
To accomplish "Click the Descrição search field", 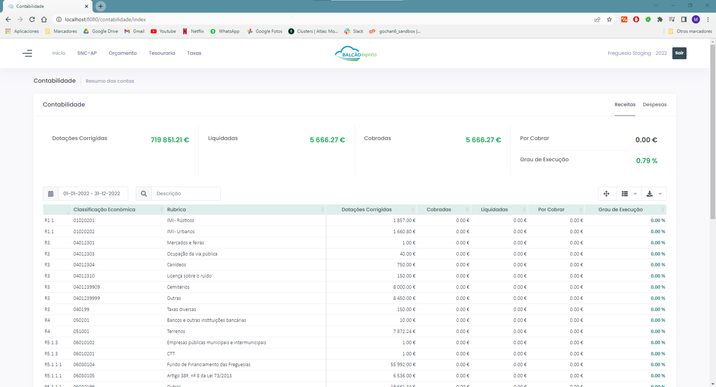I will tap(186, 194).
